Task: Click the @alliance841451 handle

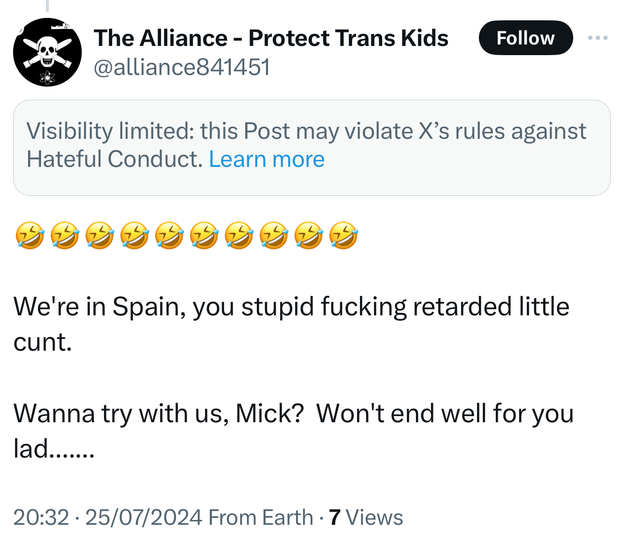Action: point(181,67)
